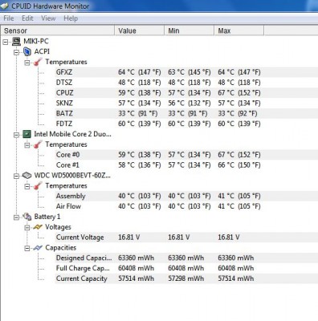
Task: Click the Voltages lightning icon under Battery 1
Action: [x=38, y=227]
